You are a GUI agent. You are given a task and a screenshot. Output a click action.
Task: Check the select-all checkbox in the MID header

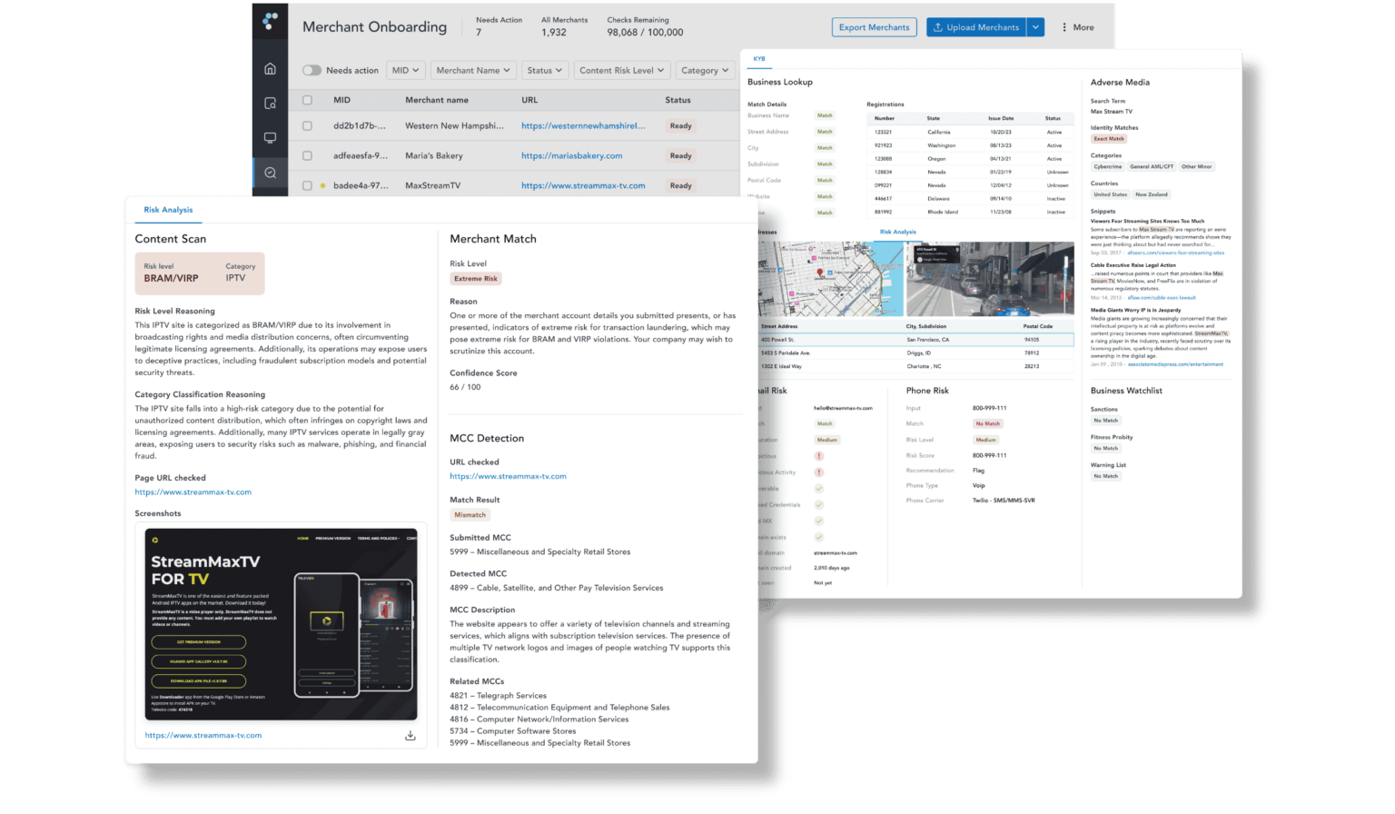click(x=307, y=99)
